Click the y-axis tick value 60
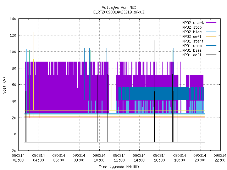The height and width of the screenshot is (170, 227). (x=14, y=85)
